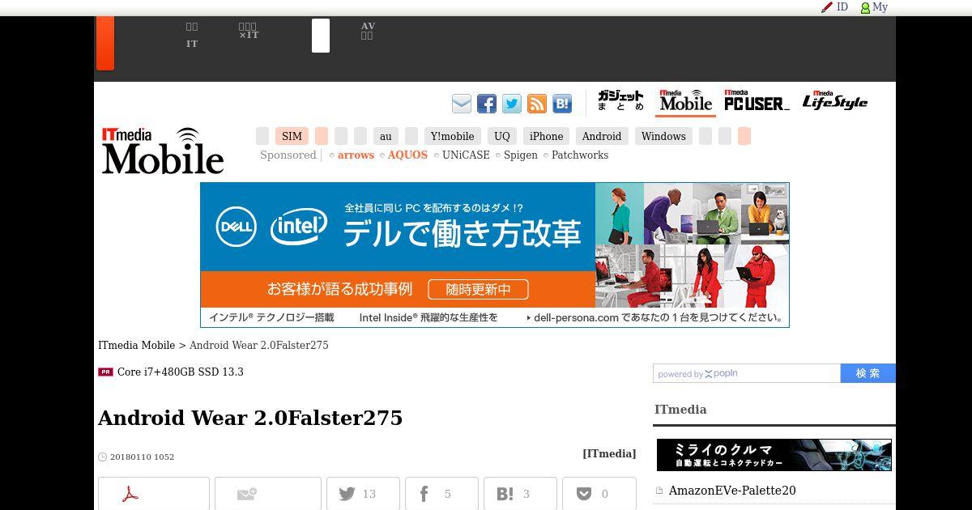The width and height of the screenshot is (972, 510).
Task: Open the arrows sponsored link
Action: point(356,155)
